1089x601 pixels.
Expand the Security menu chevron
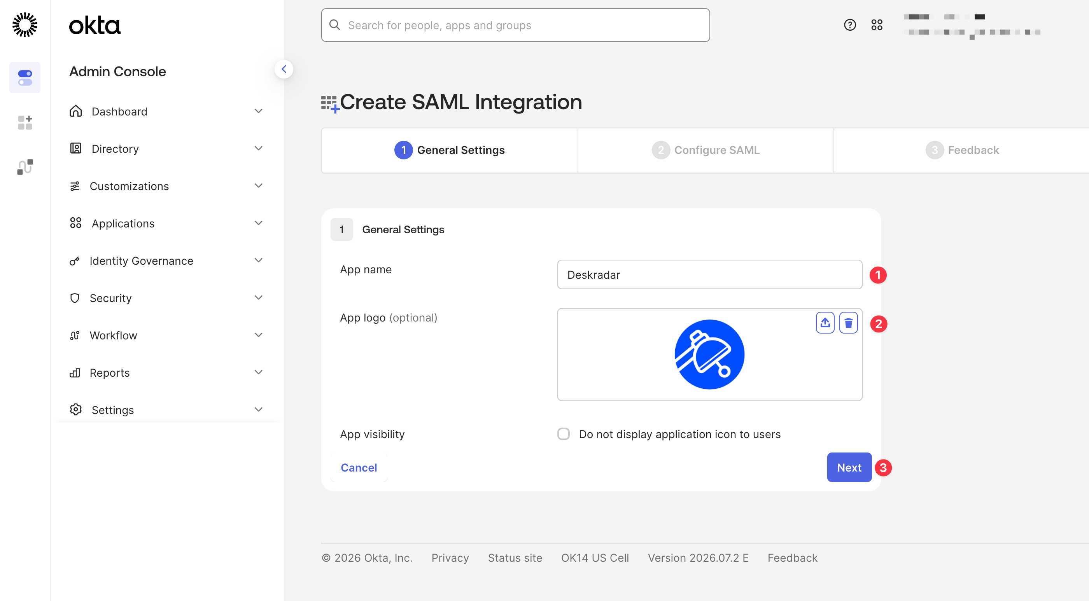coord(259,298)
